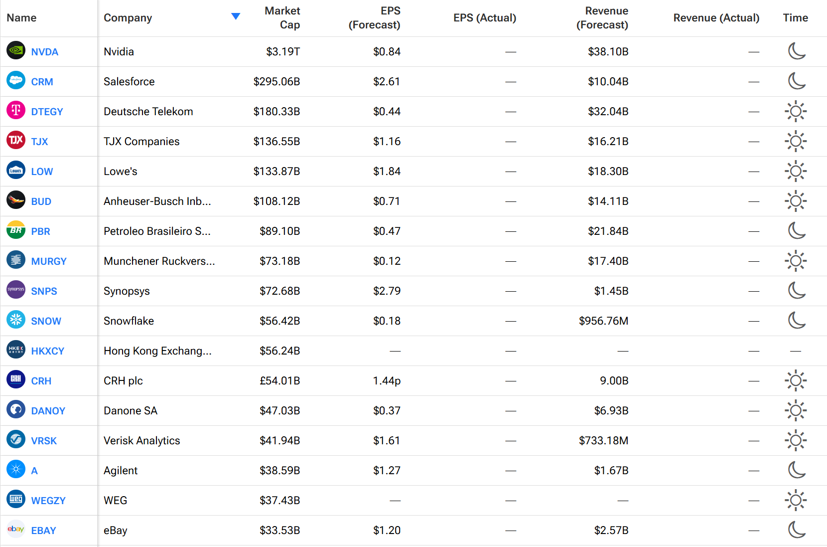
Task: Sort by Revenue (Forecast) column header
Action: pos(602,18)
